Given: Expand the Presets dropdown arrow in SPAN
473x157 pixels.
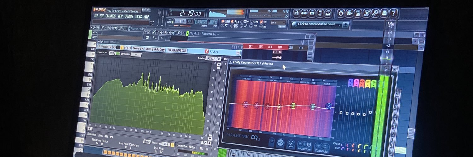Looking at the screenshot, I should tap(111, 47).
